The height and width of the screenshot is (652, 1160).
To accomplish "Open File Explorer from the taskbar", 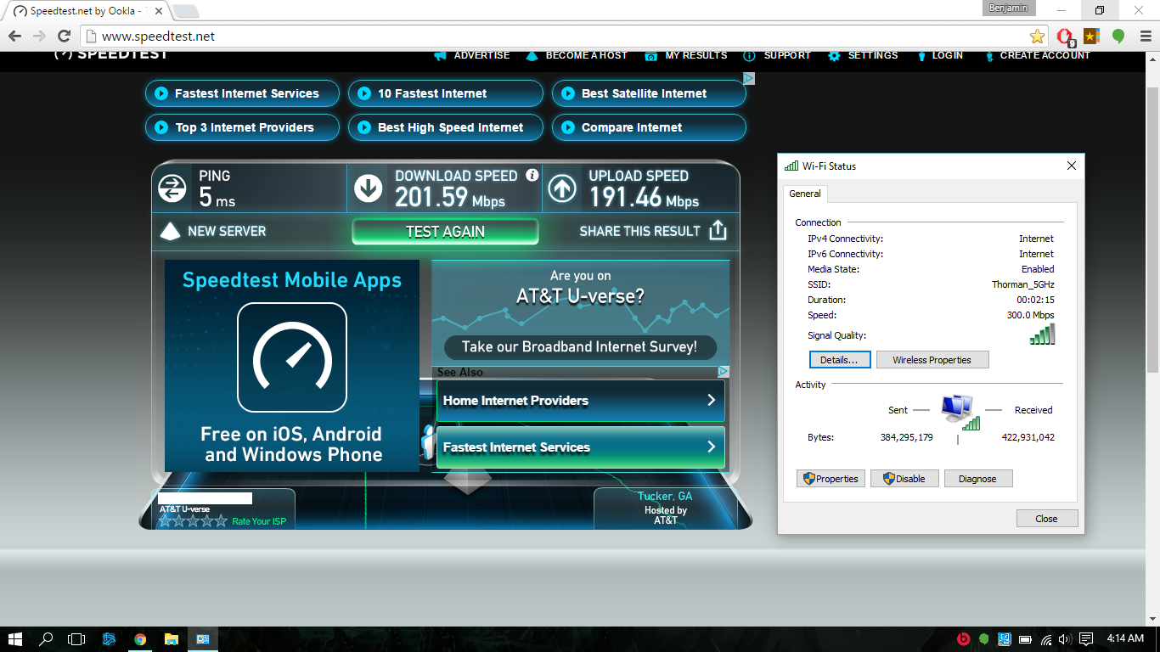I will tap(172, 639).
